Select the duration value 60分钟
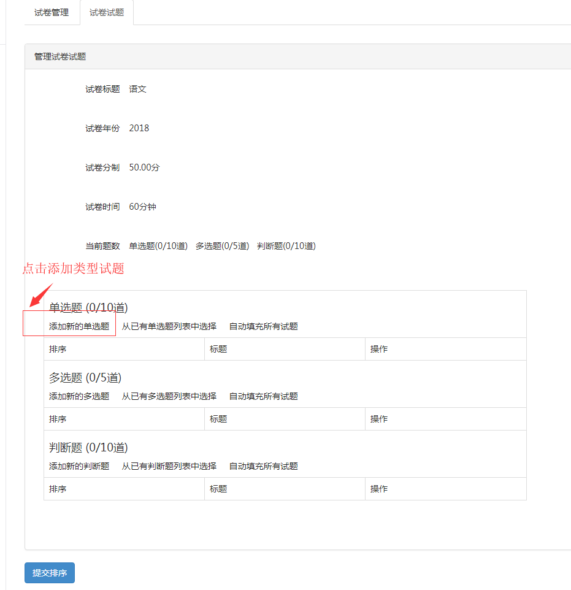This screenshot has width=571, height=590. tap(143, 207)
